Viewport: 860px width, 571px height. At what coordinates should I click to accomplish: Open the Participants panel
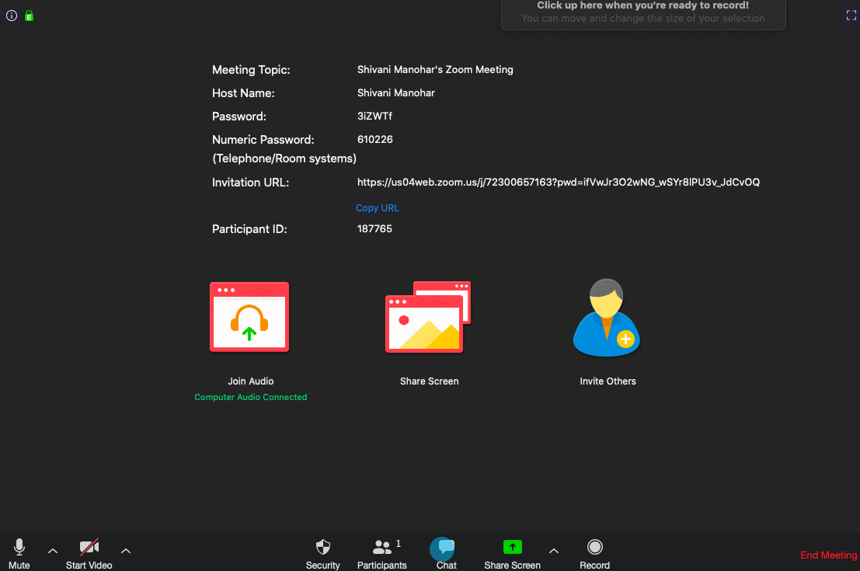point(382,553)
